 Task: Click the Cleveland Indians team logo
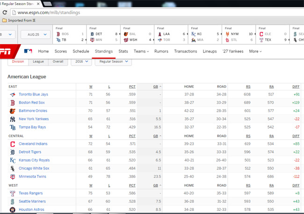pos(13,144)
